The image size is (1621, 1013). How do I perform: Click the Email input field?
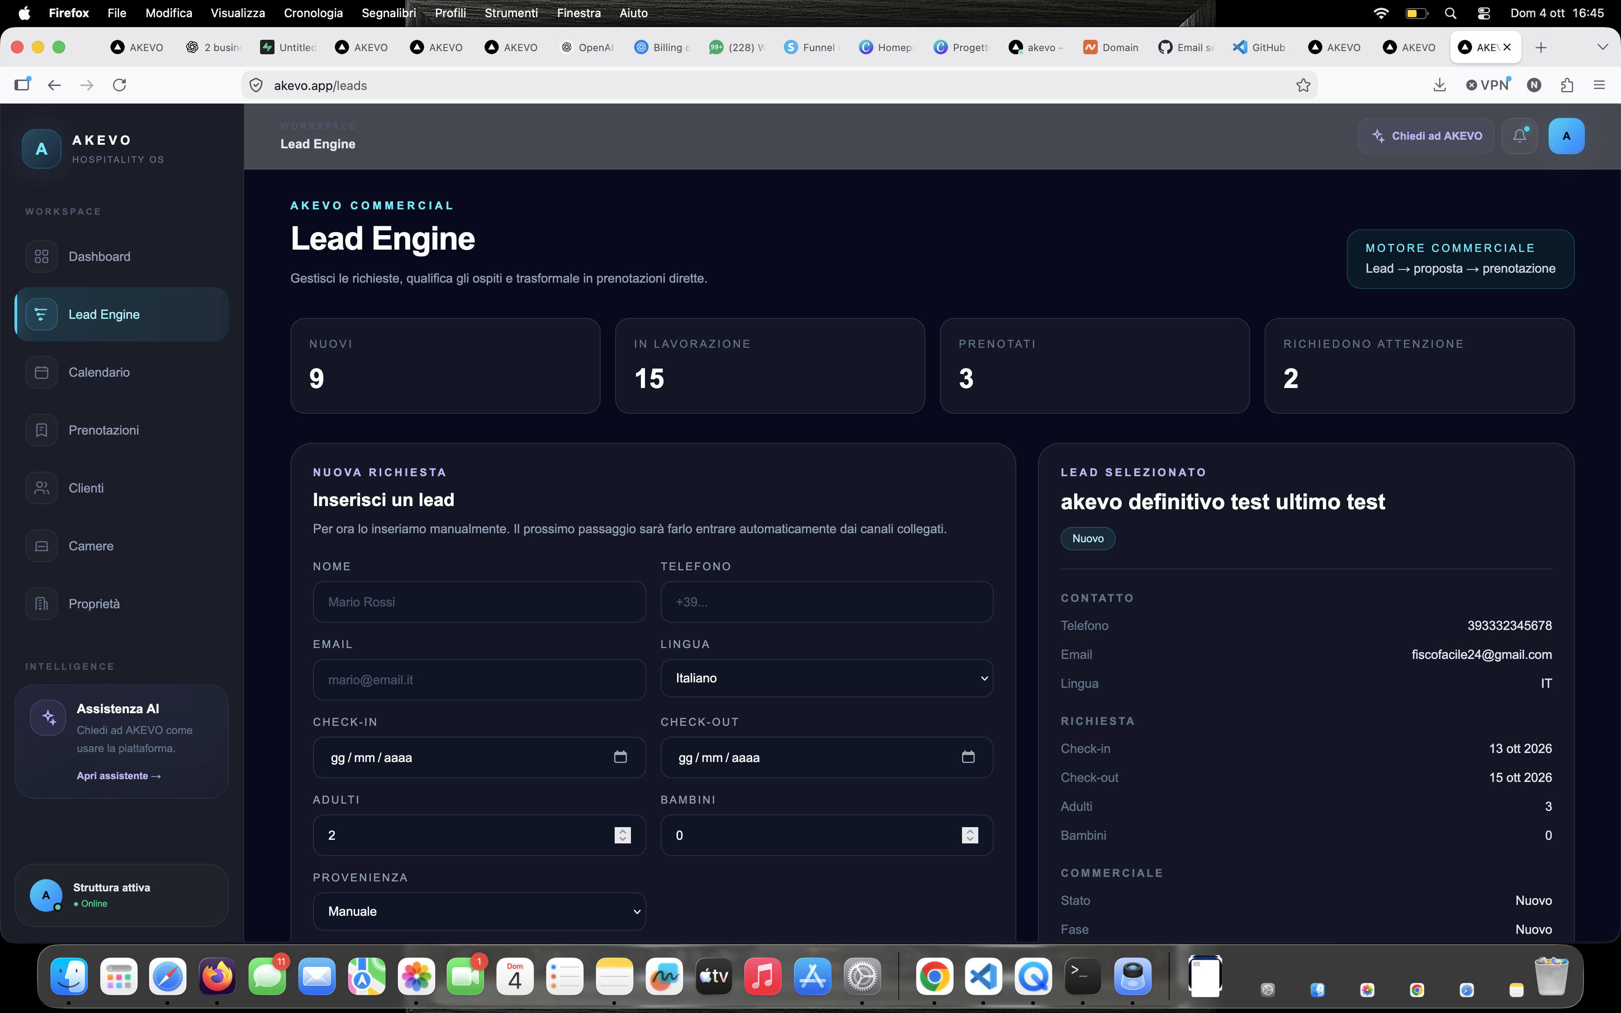click(x=479, y=679)
